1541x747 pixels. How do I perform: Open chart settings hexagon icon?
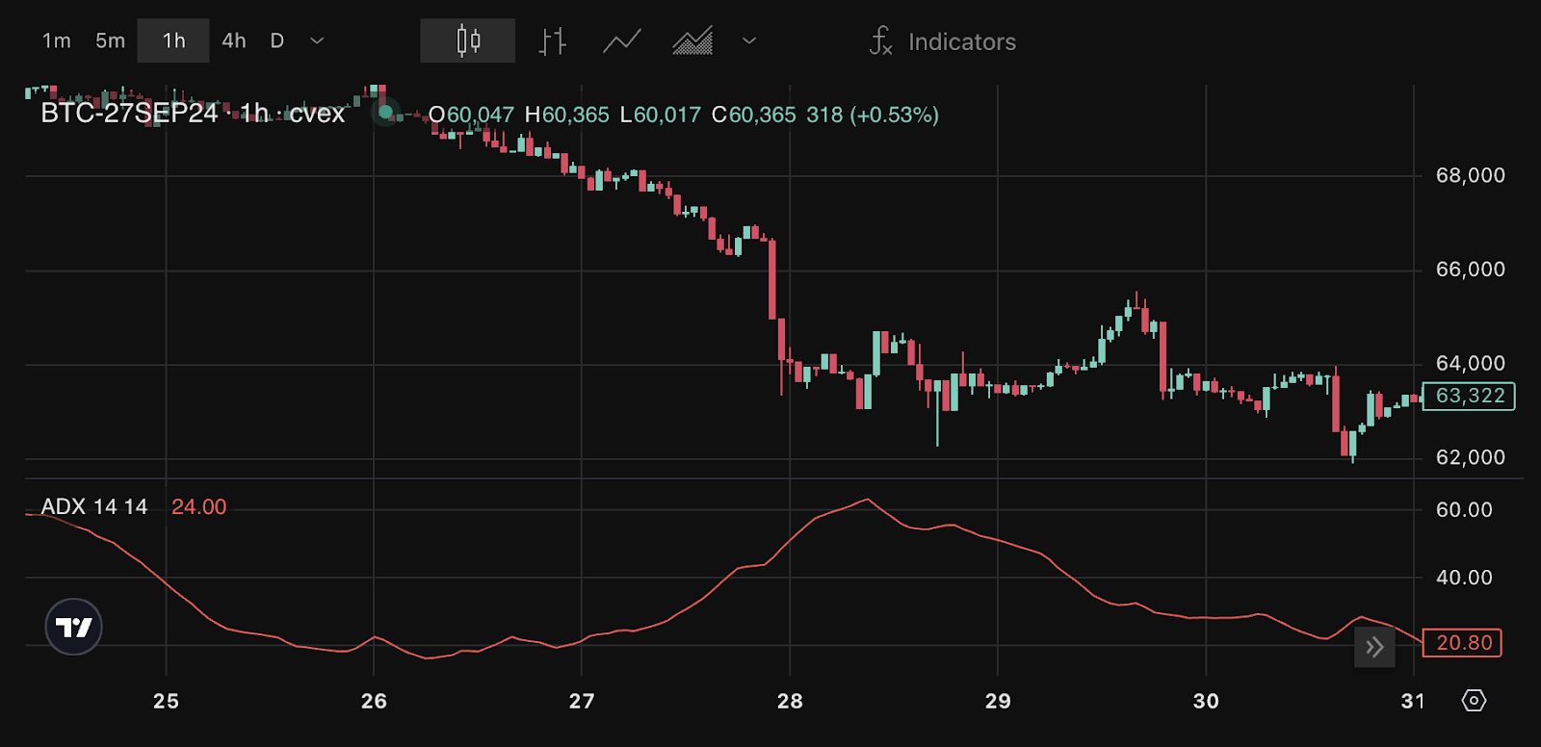(x=1474, y=700)
